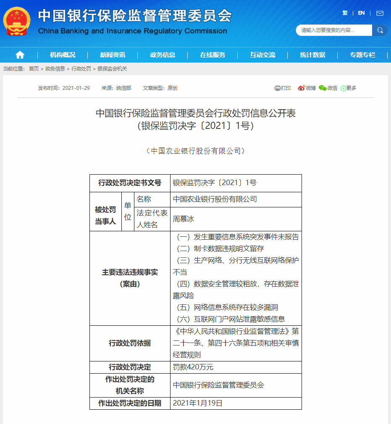Open the 新闻资讯 menu
The width and height of the screenshot is (391, 424).
coord(113,55)
